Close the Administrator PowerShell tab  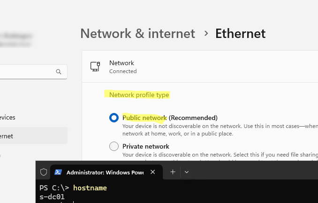click(153, 172)
